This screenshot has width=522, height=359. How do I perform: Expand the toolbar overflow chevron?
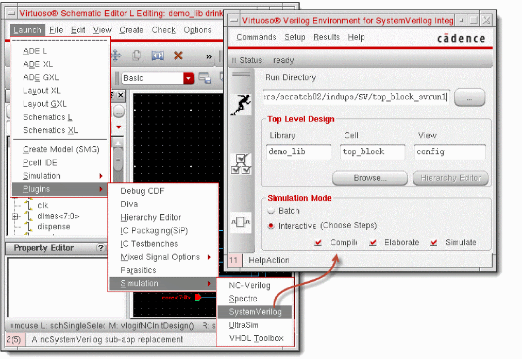click(x=209, y=57)
